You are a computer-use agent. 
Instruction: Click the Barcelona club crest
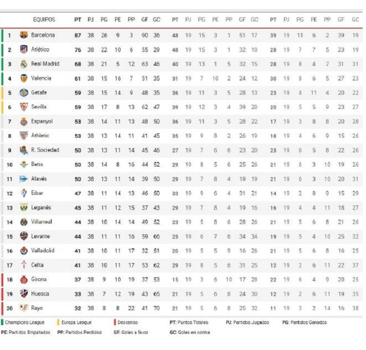coord(23,35)
